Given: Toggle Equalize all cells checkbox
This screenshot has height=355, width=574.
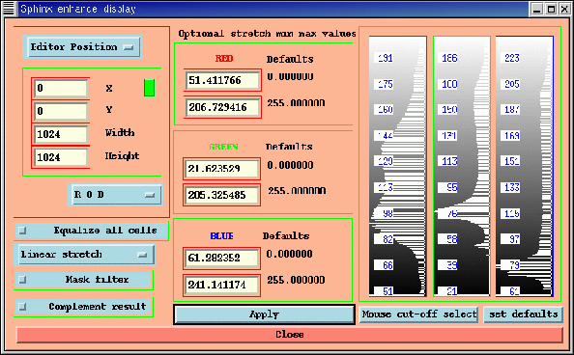Looking at the screenshot, I should pos(22,231).
